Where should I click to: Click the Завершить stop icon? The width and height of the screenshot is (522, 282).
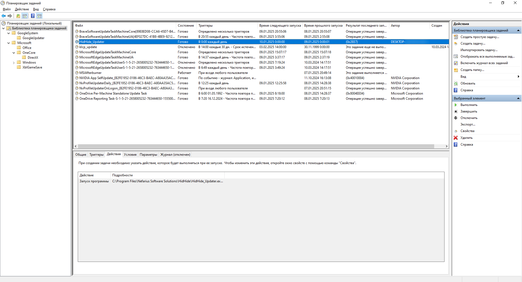coord(456,111)
